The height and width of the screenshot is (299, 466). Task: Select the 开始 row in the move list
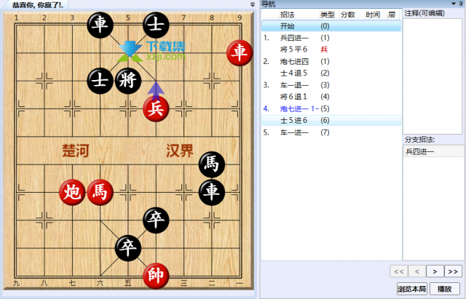coord(291,25)
